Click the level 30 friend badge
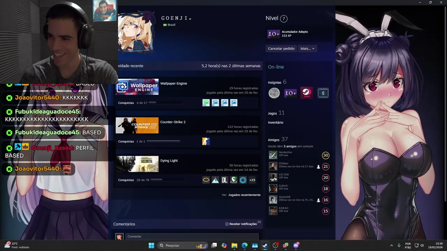The height and width of the screenshot is (251, 447). click(x=325, y=155)
